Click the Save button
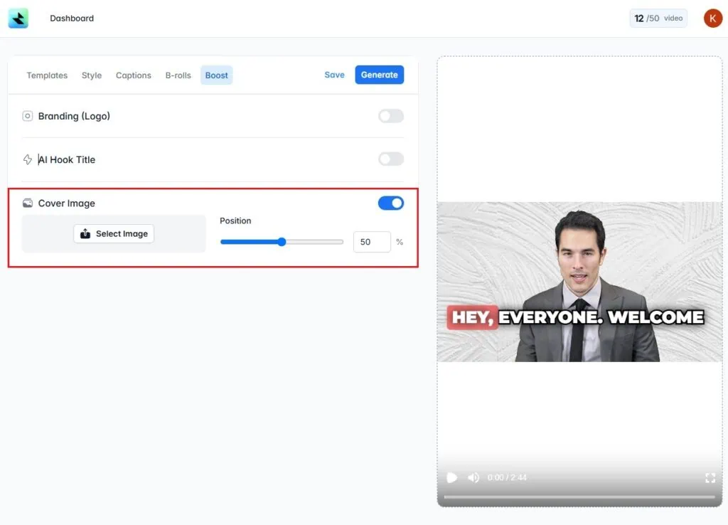 (x=334, y=75)
